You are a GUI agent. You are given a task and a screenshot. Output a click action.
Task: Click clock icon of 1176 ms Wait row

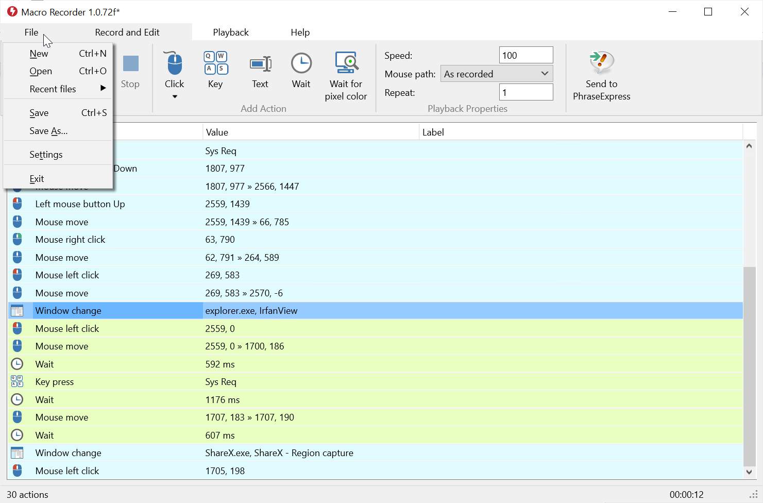17,400
